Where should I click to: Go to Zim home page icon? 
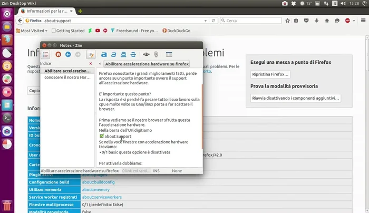pos(59,54)
